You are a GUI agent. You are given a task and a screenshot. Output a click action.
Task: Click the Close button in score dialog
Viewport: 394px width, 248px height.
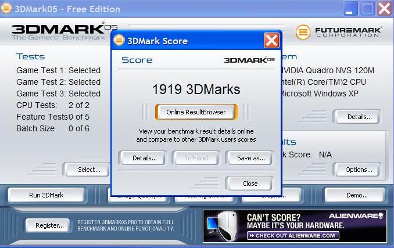pos(250,184)
